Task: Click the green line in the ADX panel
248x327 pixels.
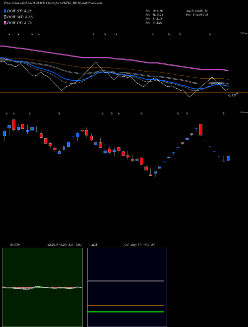Action: (x=125, y=312)
